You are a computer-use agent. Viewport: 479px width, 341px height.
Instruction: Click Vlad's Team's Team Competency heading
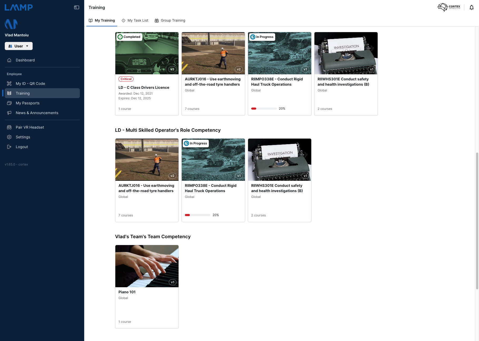click(x=153, y=237)
